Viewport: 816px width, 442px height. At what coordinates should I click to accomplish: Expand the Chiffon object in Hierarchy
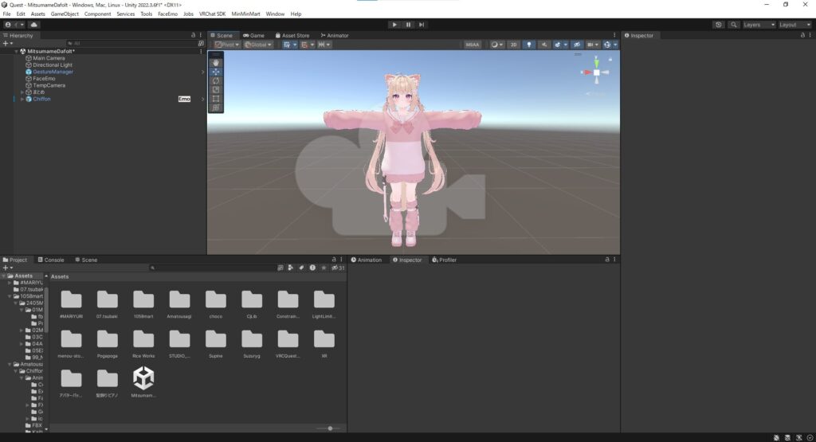(x=22, y=100)
